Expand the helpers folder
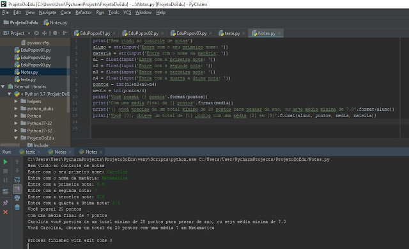409x249 pixels. pyautogui.click(x=16, y=101)
